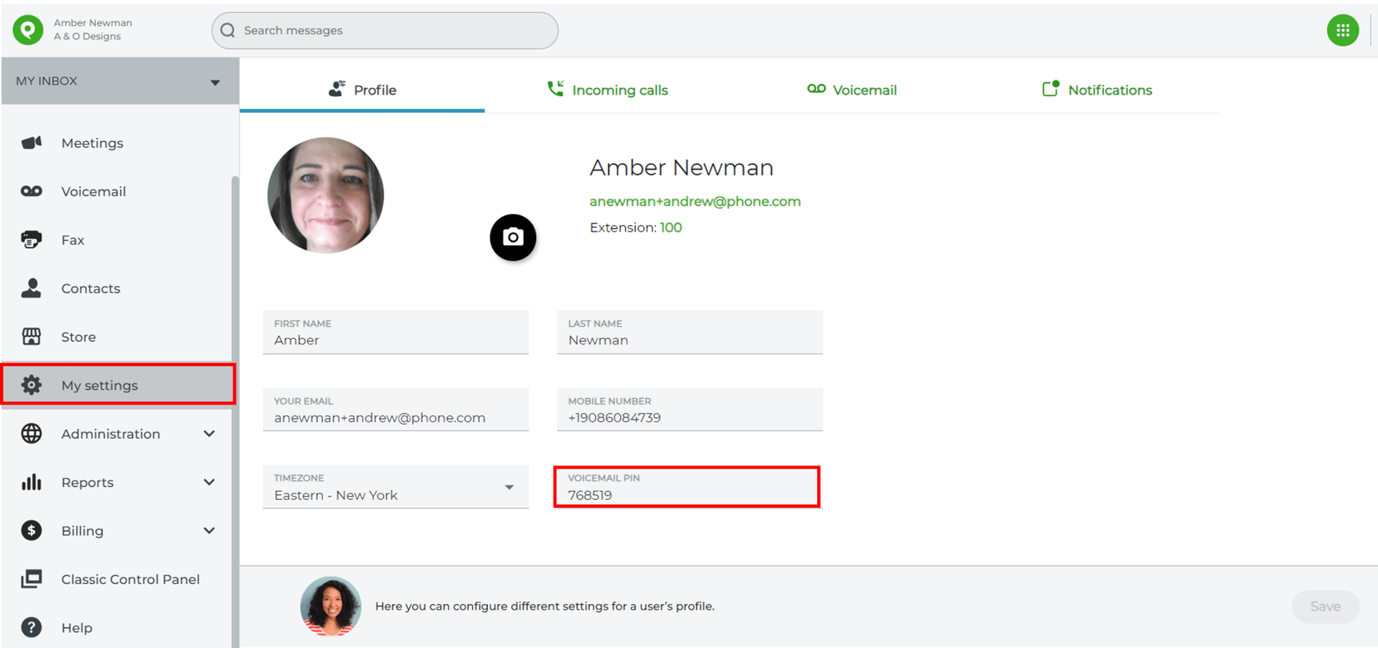
Task: Expand the Reports submenu chevron
Action: 209,482
